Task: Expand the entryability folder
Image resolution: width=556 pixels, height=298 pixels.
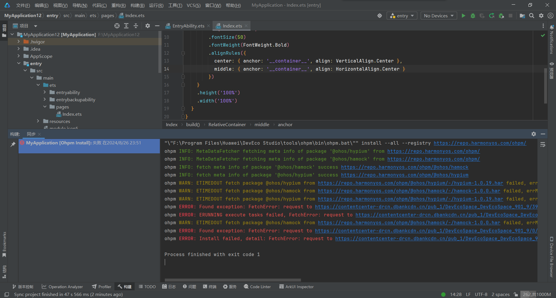Action: click(45, 92)
